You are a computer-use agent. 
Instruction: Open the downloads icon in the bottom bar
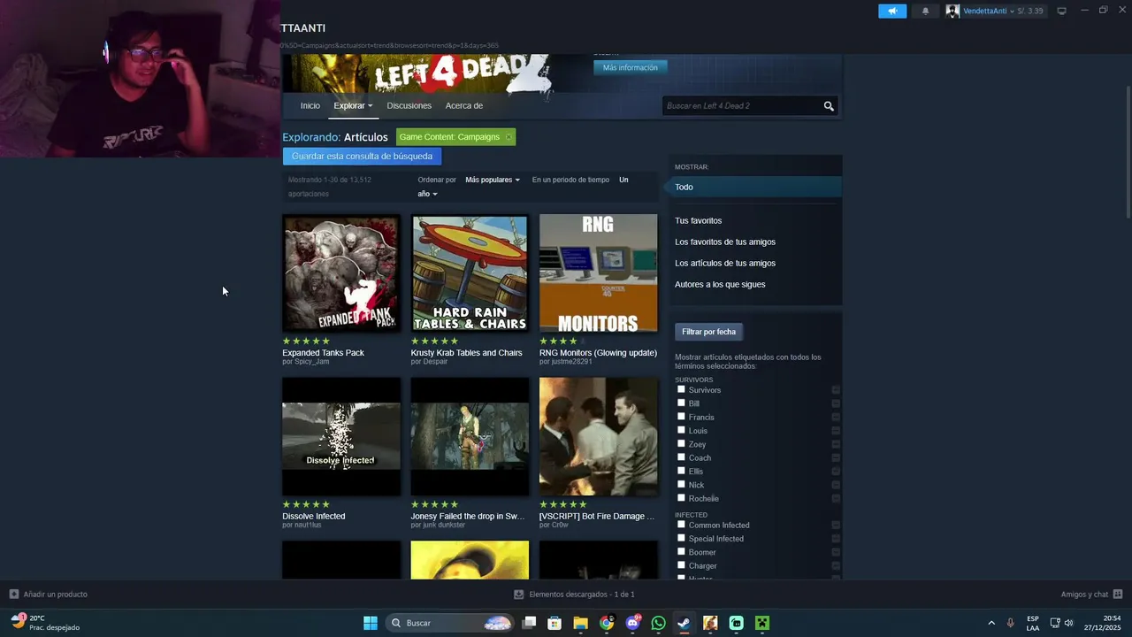coord(519,595)
